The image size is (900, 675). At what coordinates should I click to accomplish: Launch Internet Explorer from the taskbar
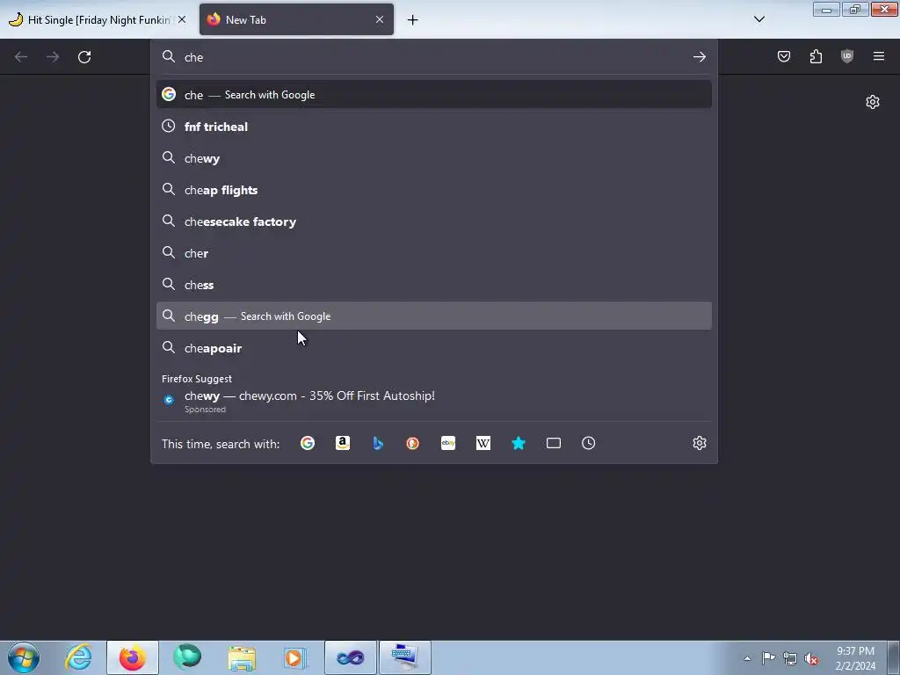(78, 657)
